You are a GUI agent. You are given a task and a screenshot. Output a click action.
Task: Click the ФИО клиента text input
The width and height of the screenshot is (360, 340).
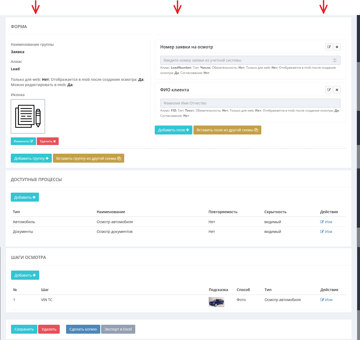(x=250, y=103)
